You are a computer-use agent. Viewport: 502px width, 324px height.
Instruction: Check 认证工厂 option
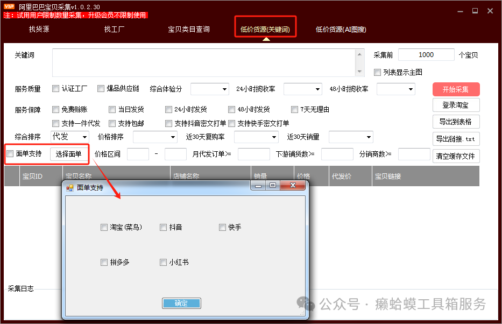pos(56,89)
